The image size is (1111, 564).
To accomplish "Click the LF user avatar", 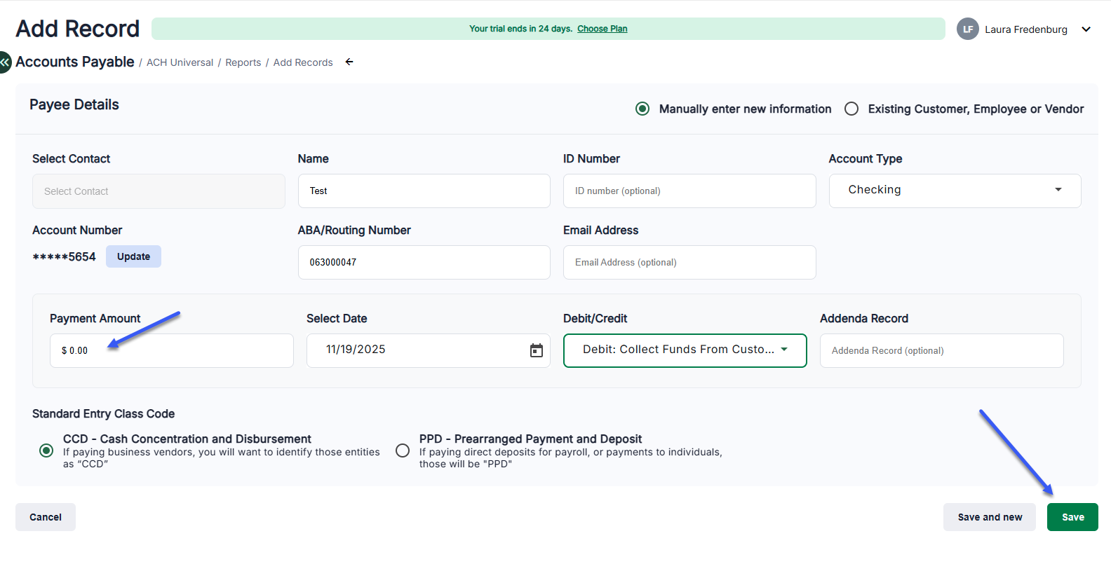I will [x=968, y=29].
